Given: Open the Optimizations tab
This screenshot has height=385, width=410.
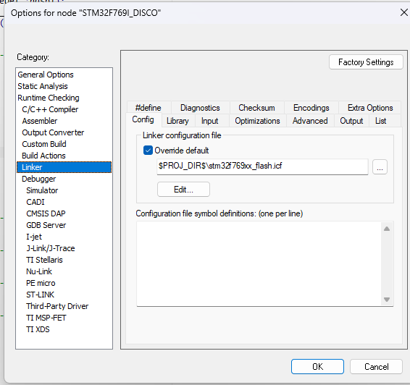Looking at the screenshot, I should pyautogui.click(x=257, y=121).
